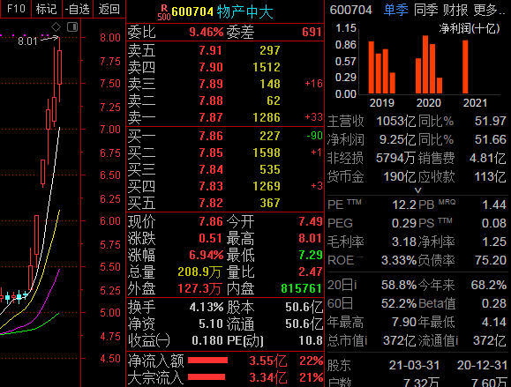This screenshot has width=511, height=387.
Task: Click 买二 volume 1598
Action: click(x=267, y=153)
